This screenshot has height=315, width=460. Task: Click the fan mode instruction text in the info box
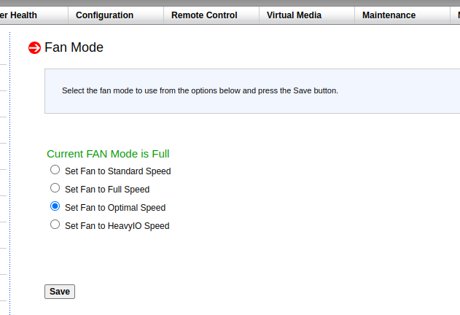200,90
